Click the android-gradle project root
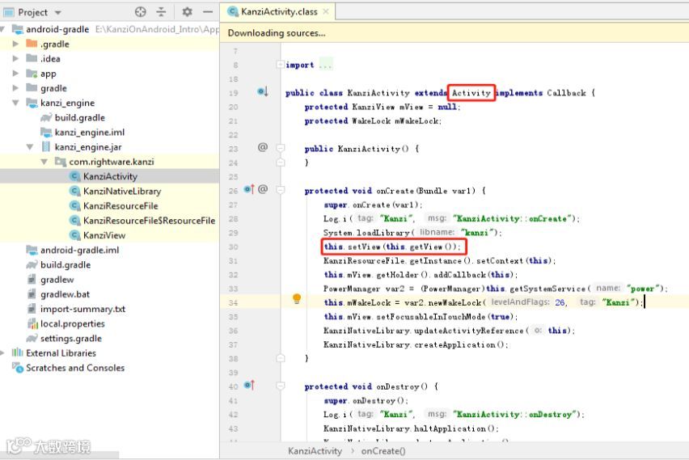This screenshot has width=689, height=460. (x=57, y=29)
